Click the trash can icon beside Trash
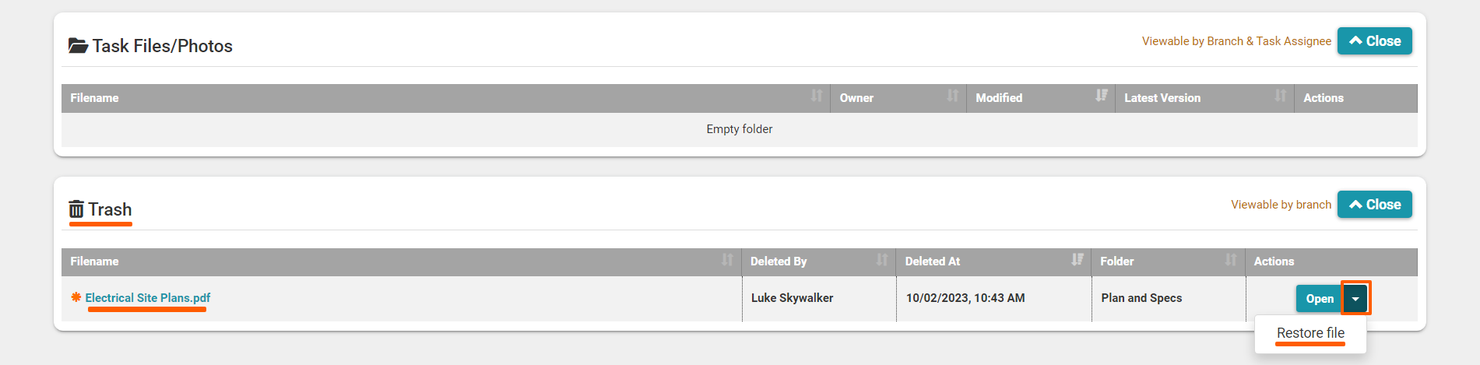 76,209
